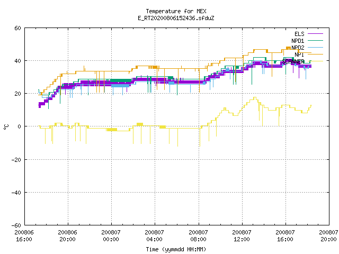
Task: Click the y-axis tick label 60
Action: coord(17,28)
